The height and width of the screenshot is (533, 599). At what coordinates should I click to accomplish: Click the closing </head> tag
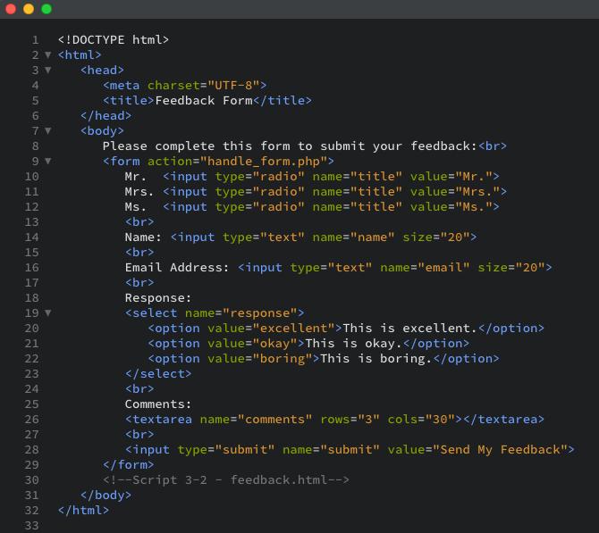[105, 115]
